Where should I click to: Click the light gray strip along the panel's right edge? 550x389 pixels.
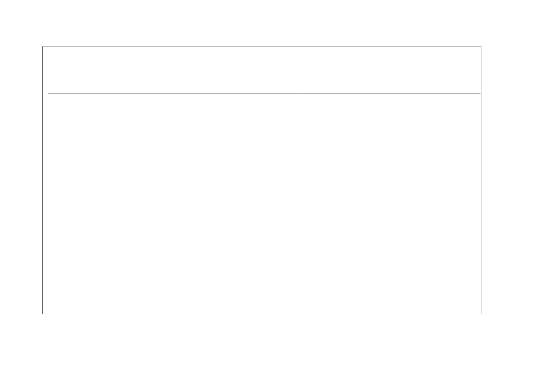481,180
